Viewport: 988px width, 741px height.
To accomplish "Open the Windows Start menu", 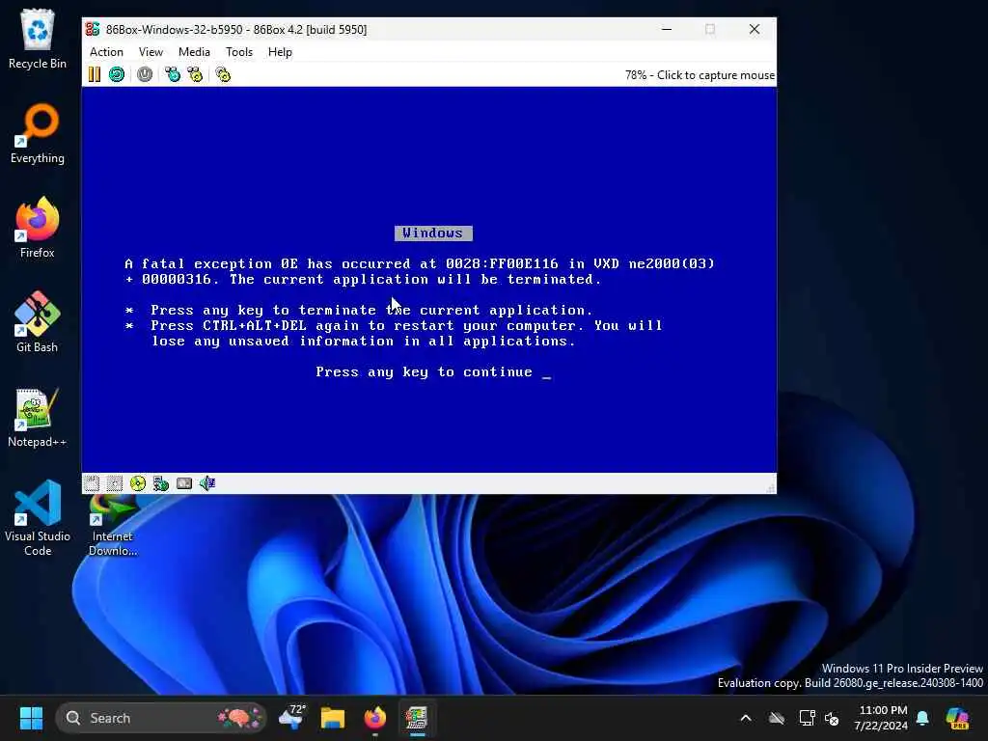I will point(31,718).
